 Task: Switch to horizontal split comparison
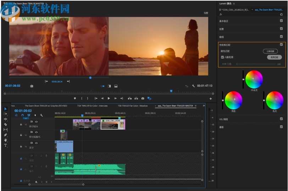coord(116,86)
